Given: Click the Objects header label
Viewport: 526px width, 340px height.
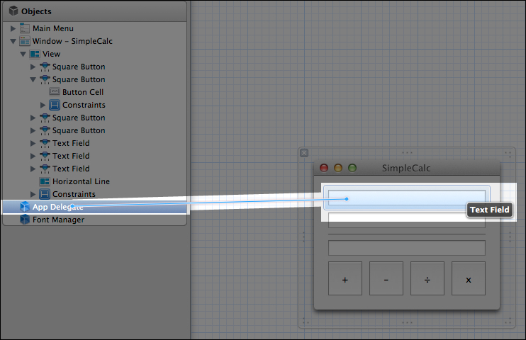Looking at the screenshot, I should click(x=36, y=11).
